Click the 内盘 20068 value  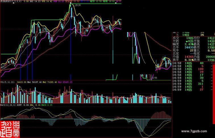pyautogui.click(x=210, y=57)
